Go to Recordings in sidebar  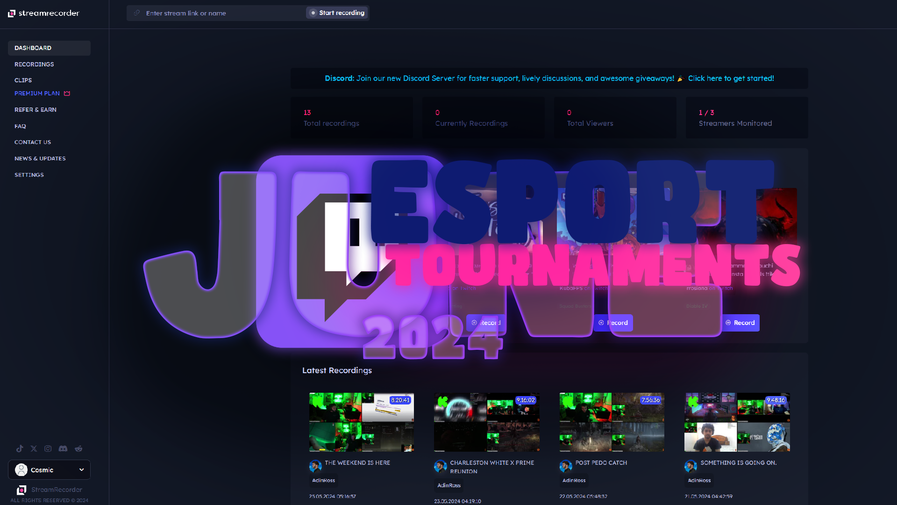[34, 65]
